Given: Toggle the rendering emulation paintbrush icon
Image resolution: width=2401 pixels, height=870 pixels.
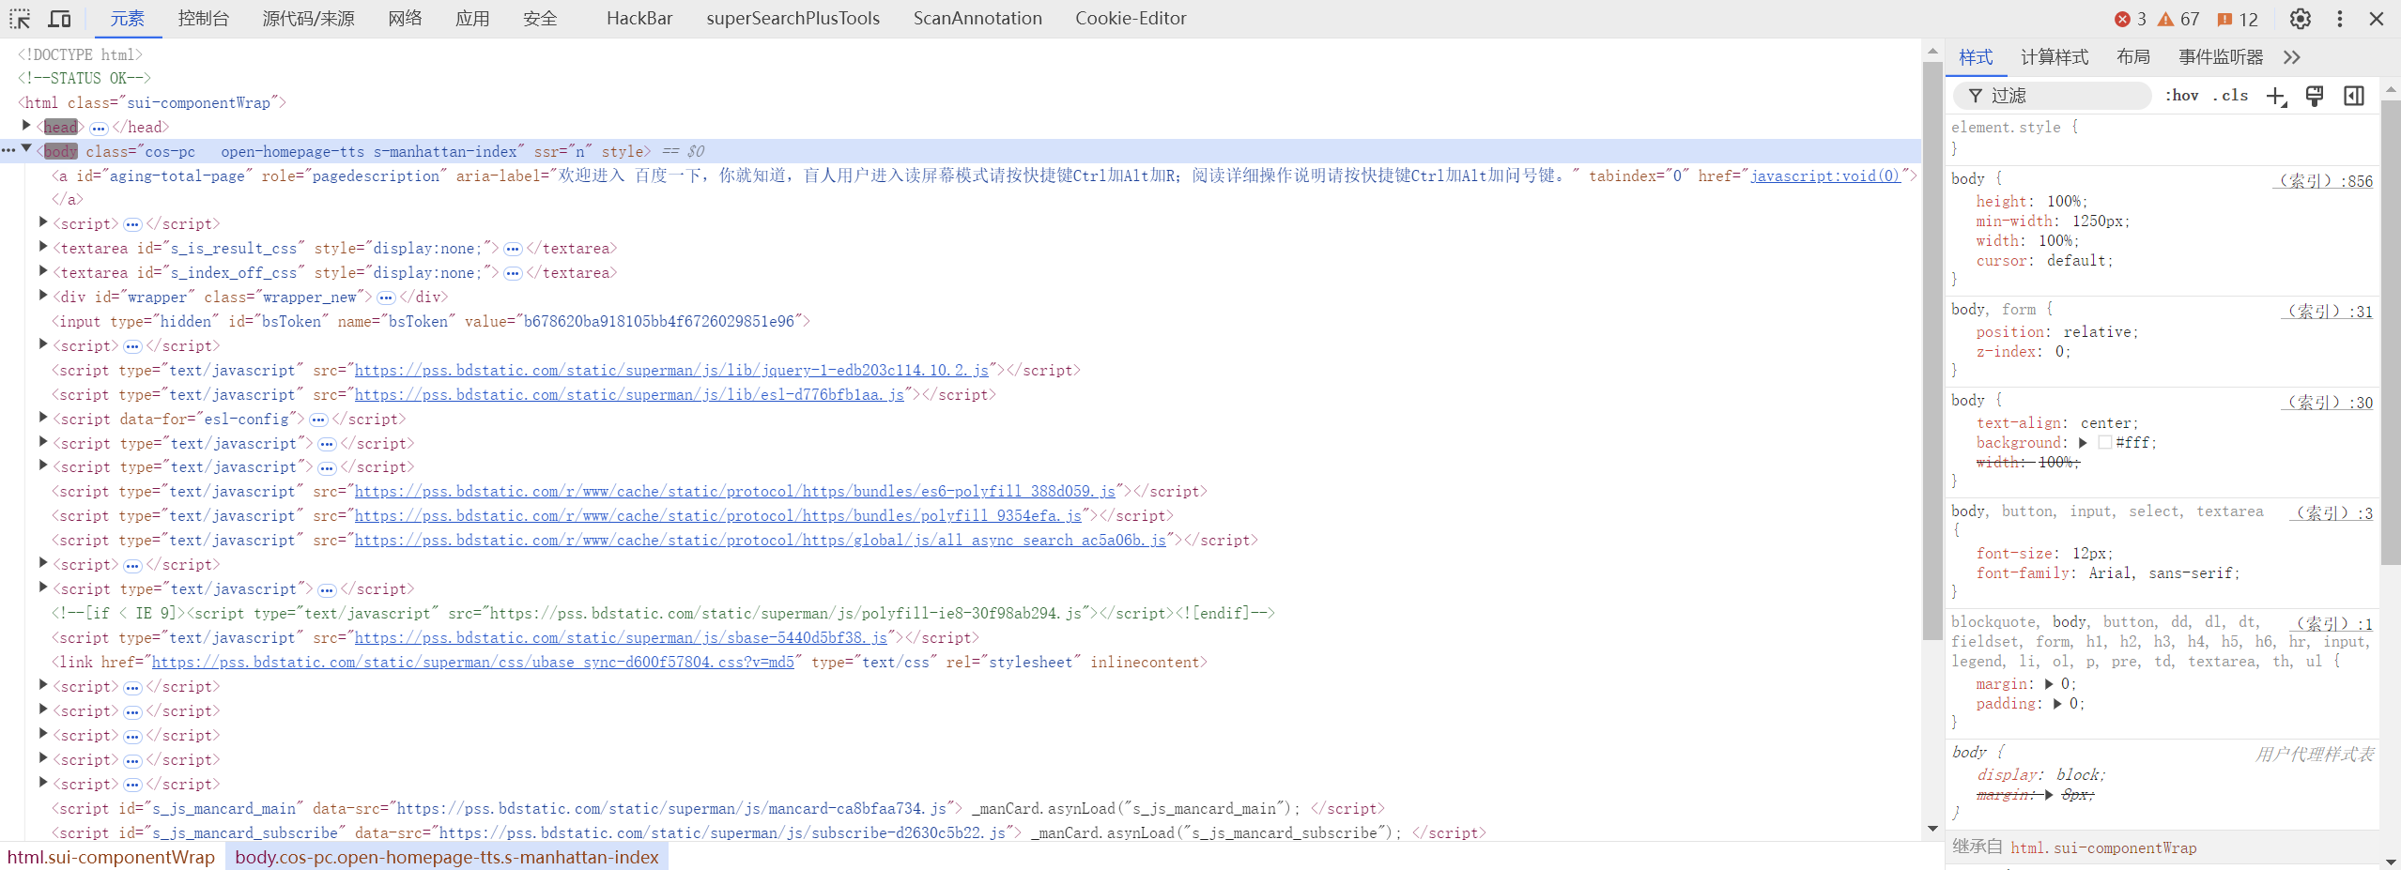Looking at the screenshot, I should point(2315,96).
